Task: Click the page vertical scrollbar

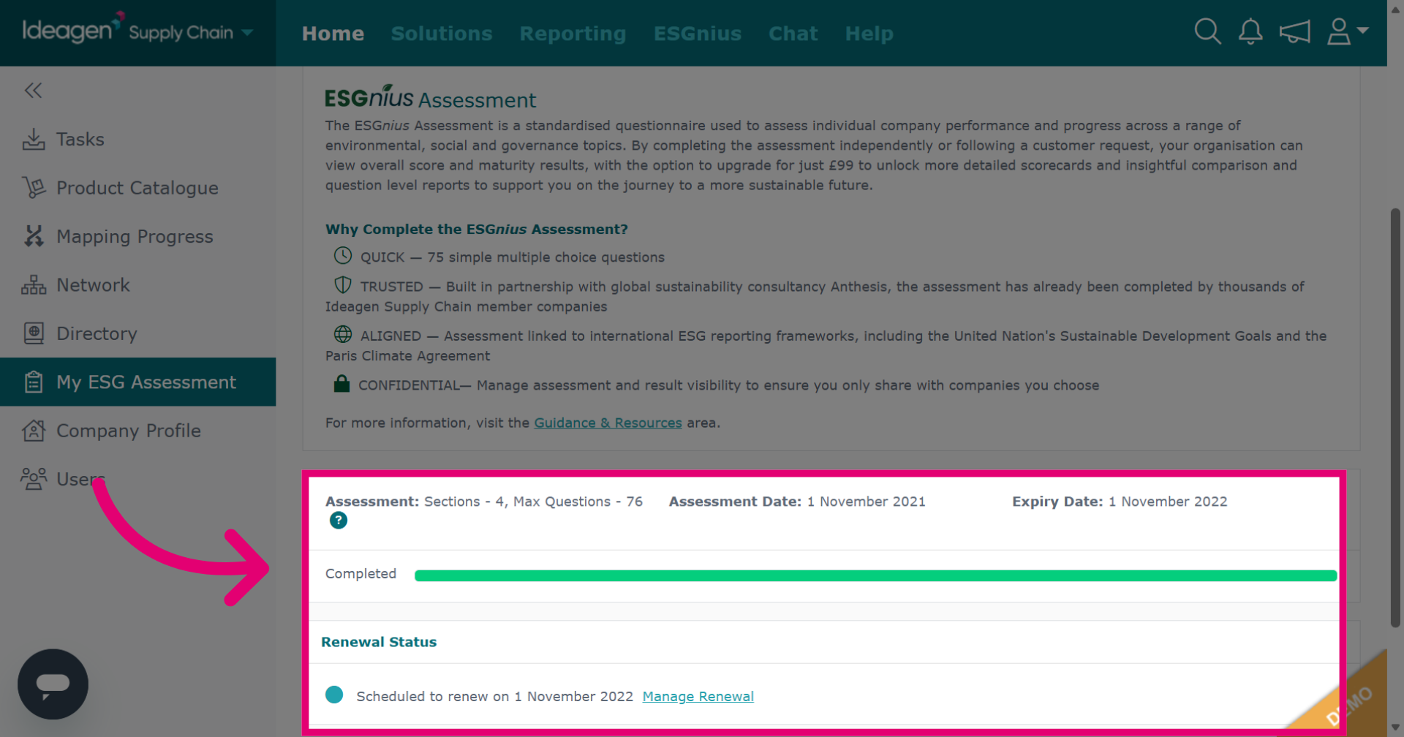Action: pos(1395,417)
